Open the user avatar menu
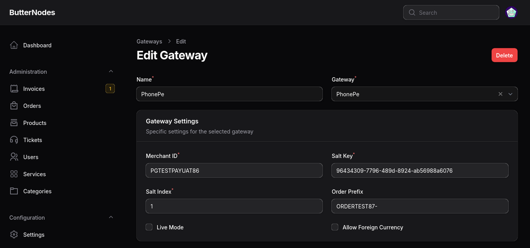The width and height of the screenshot is (530, 248). (x=511, y=12)
